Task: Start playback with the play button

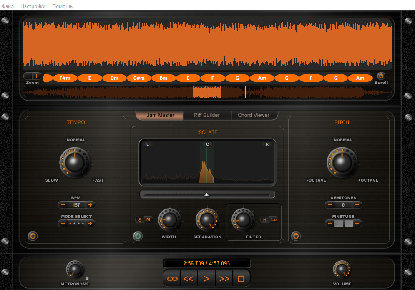Action: click(206, 278)
